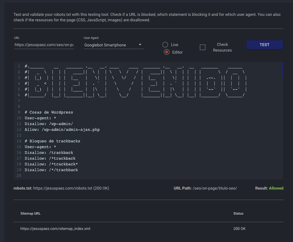Image resolution: width=293 pixels, height=242 pixels.
Task: Click editor line 'Allow: /wp-admin/admin-ajax.php'
Action: [62, 130]
